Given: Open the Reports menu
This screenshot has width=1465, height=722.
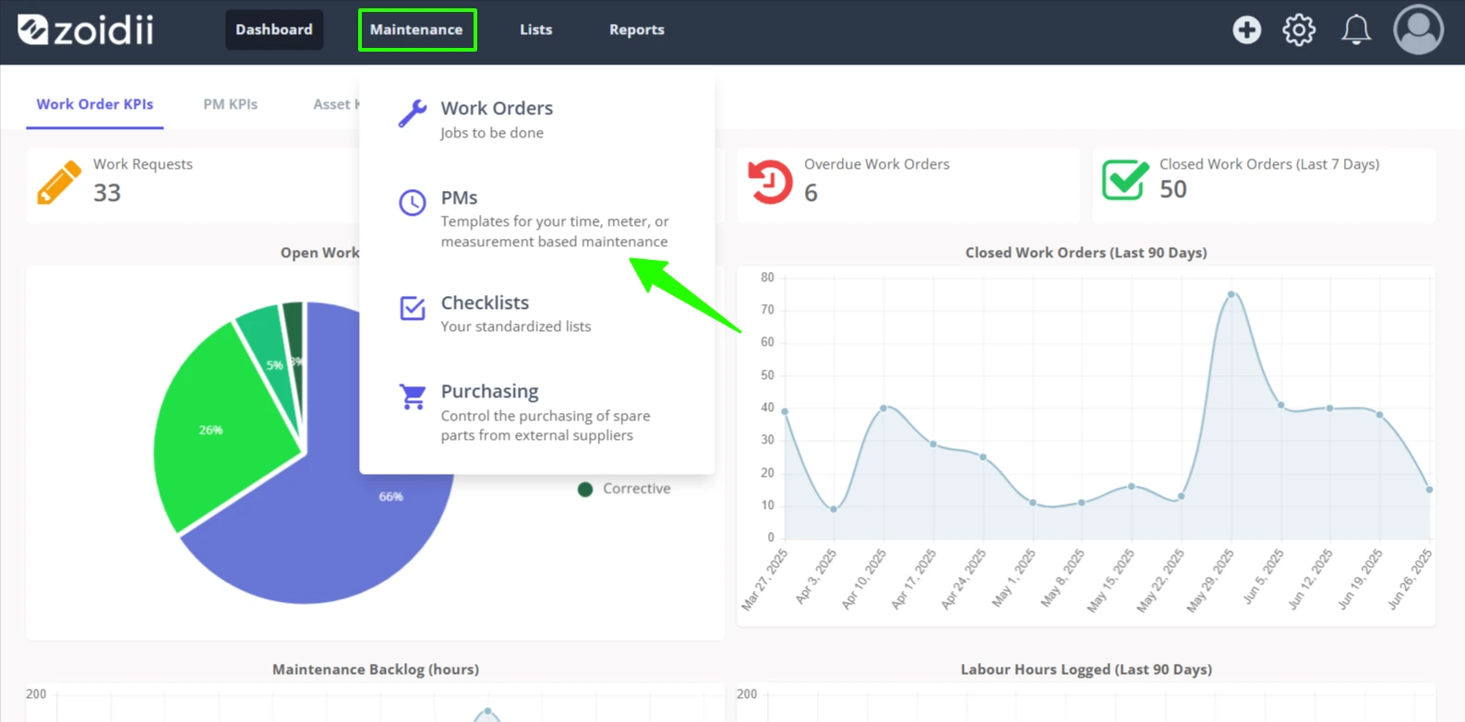Looking at the screenshot, I should pyautogui.click(x=637, y=30).
